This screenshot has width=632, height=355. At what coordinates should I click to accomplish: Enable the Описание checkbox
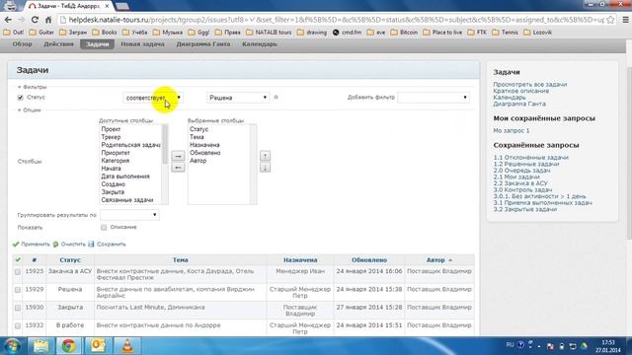(x=104, y=228)
